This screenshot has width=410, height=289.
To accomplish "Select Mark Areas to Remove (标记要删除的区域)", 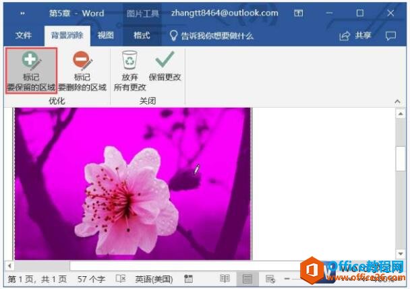I will tap(82, 71).
